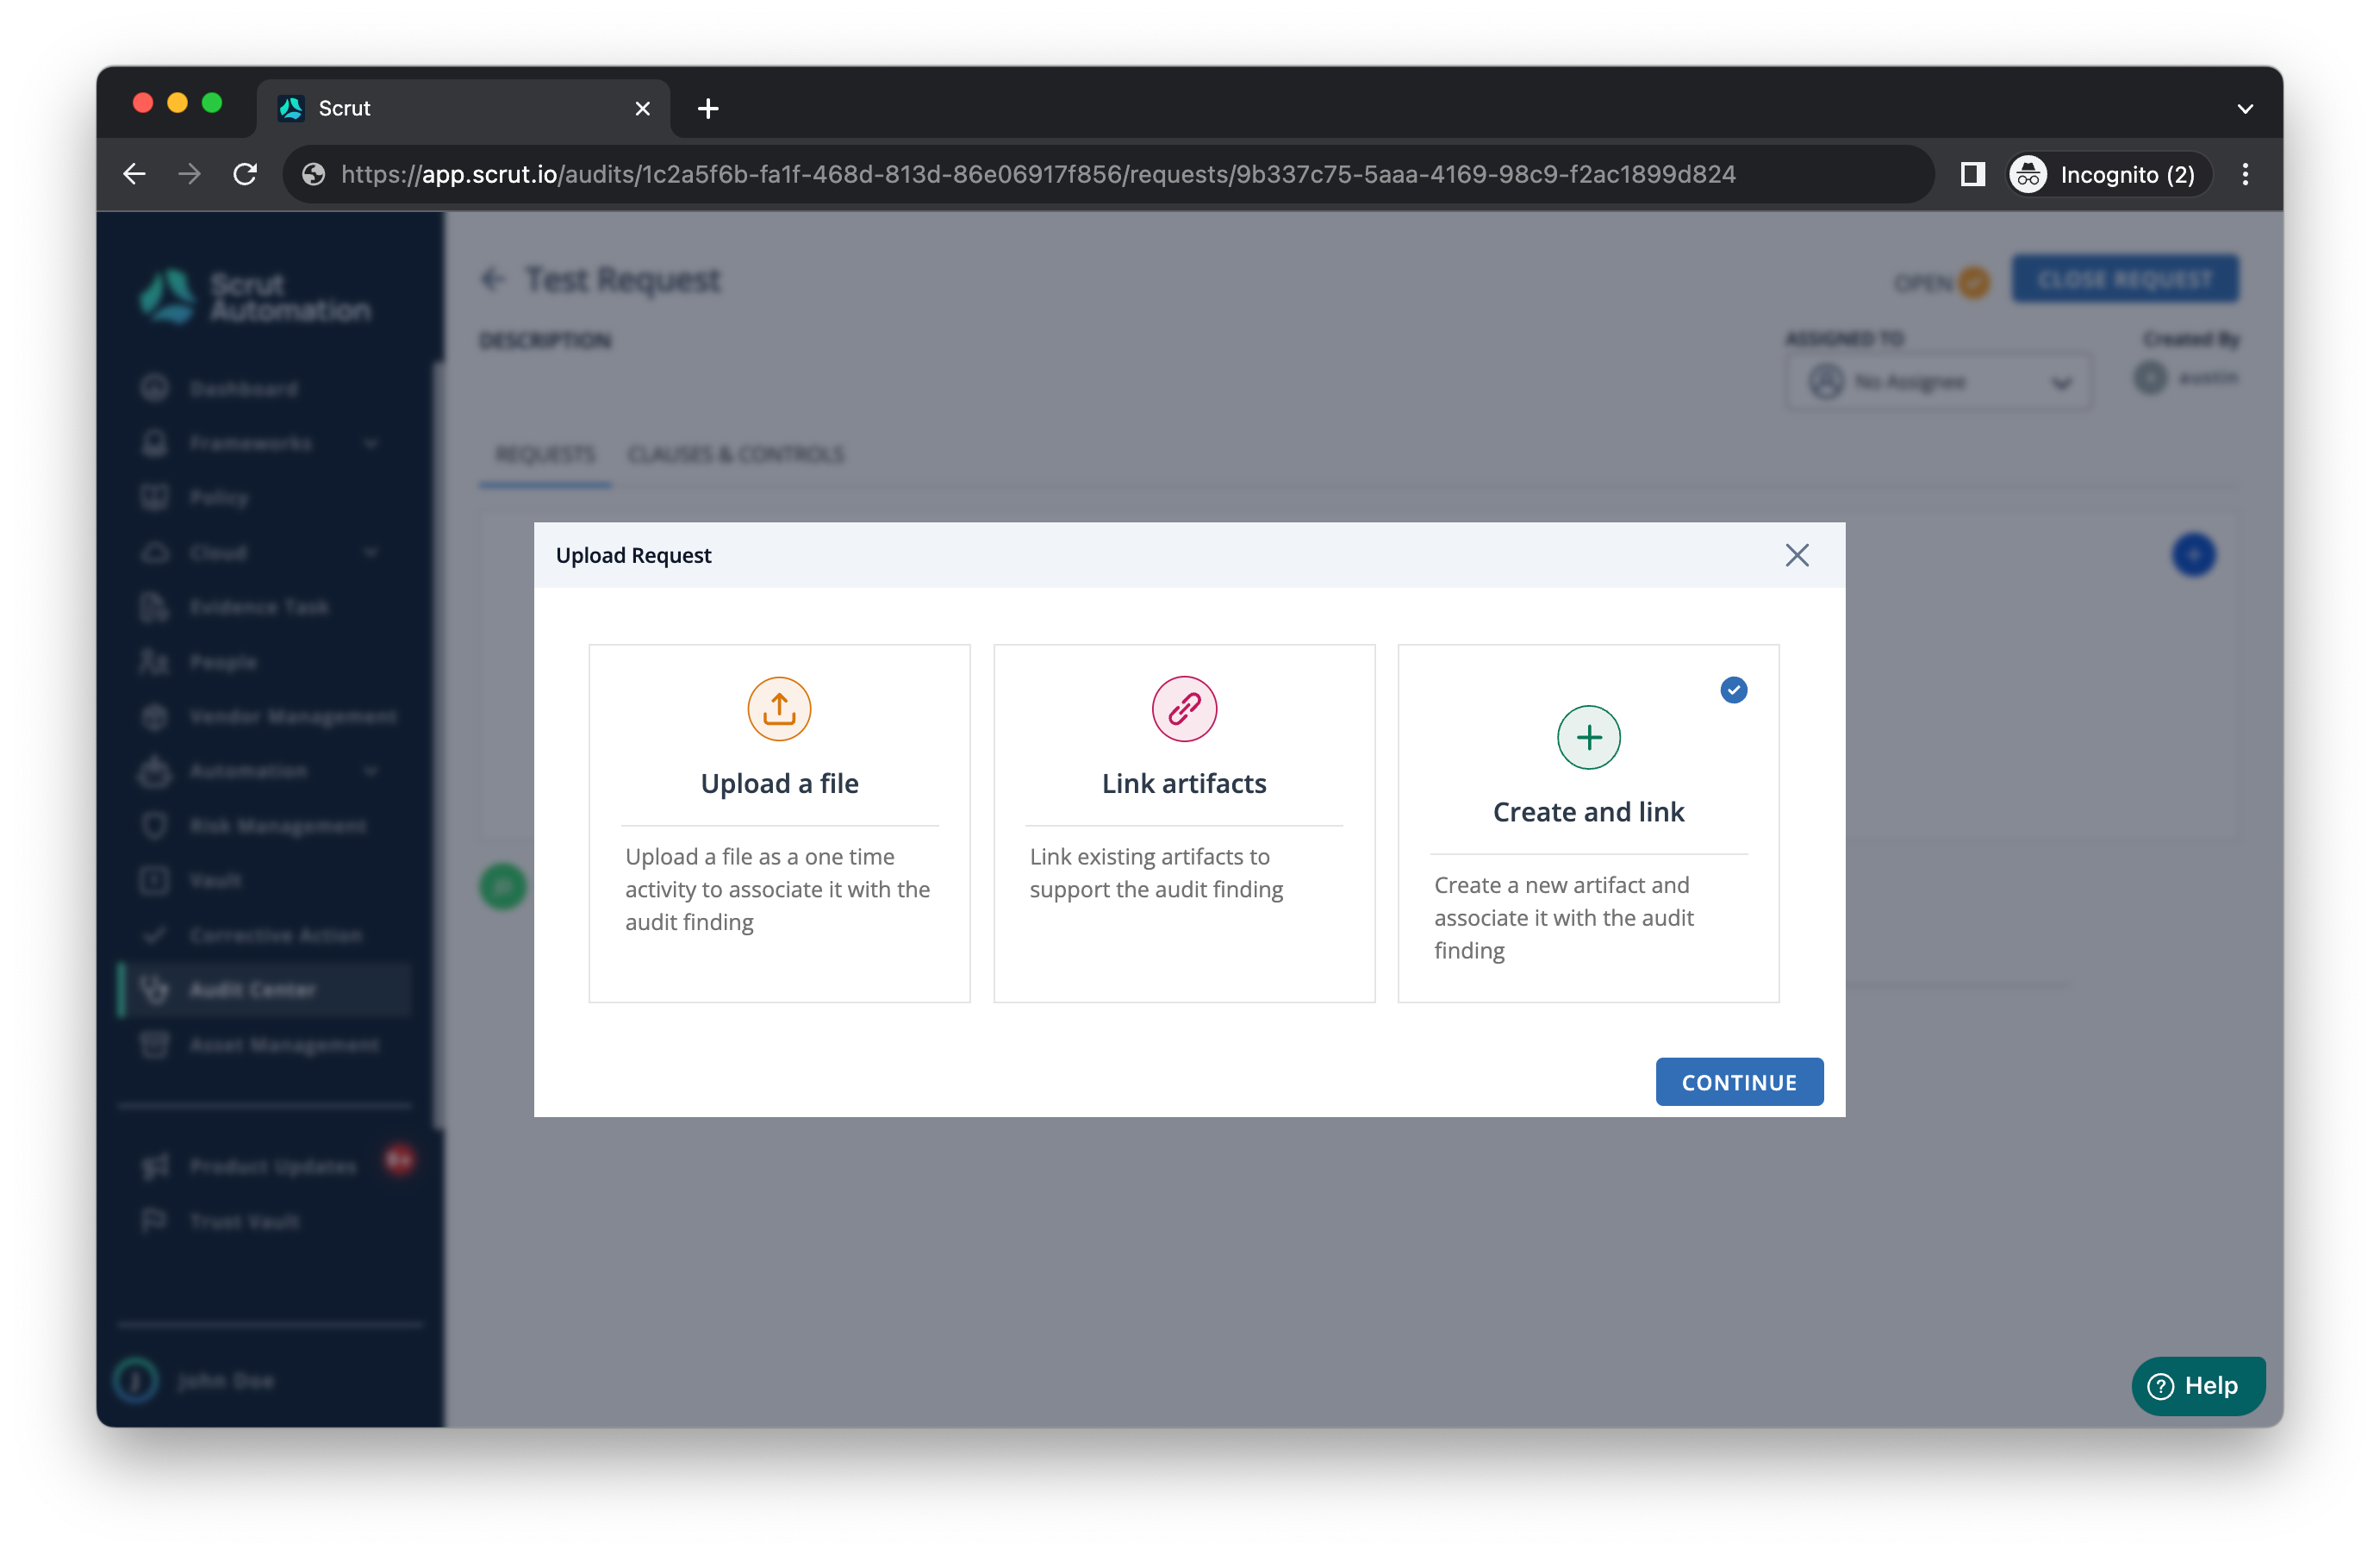2380x1555 pixels.
Task: Open Dashboard in the sidebar
Action: pos(243,388)
